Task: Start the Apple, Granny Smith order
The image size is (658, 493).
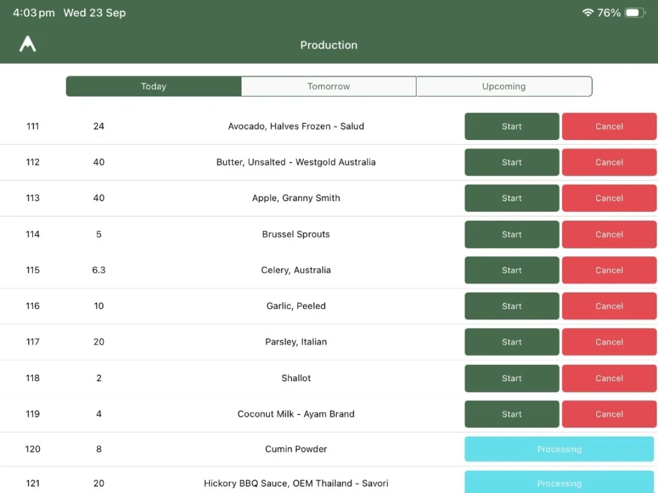Action: pos(511,199)
